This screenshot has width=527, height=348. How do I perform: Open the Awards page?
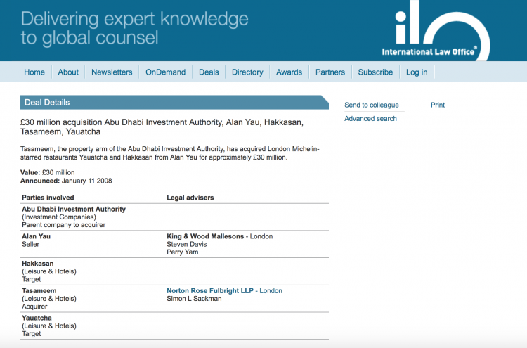tap(289, 72)
